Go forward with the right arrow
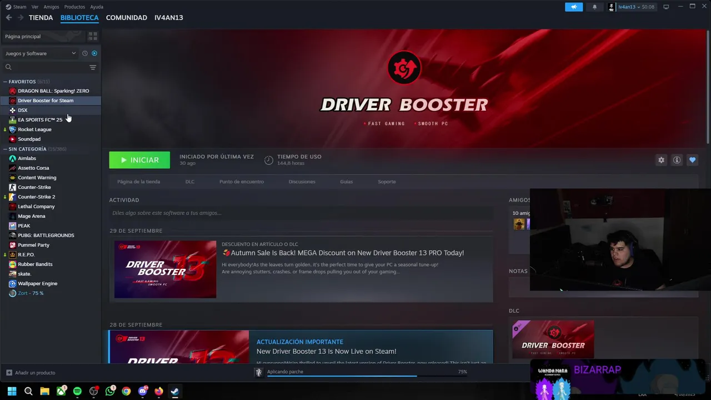 click(21, 18)
